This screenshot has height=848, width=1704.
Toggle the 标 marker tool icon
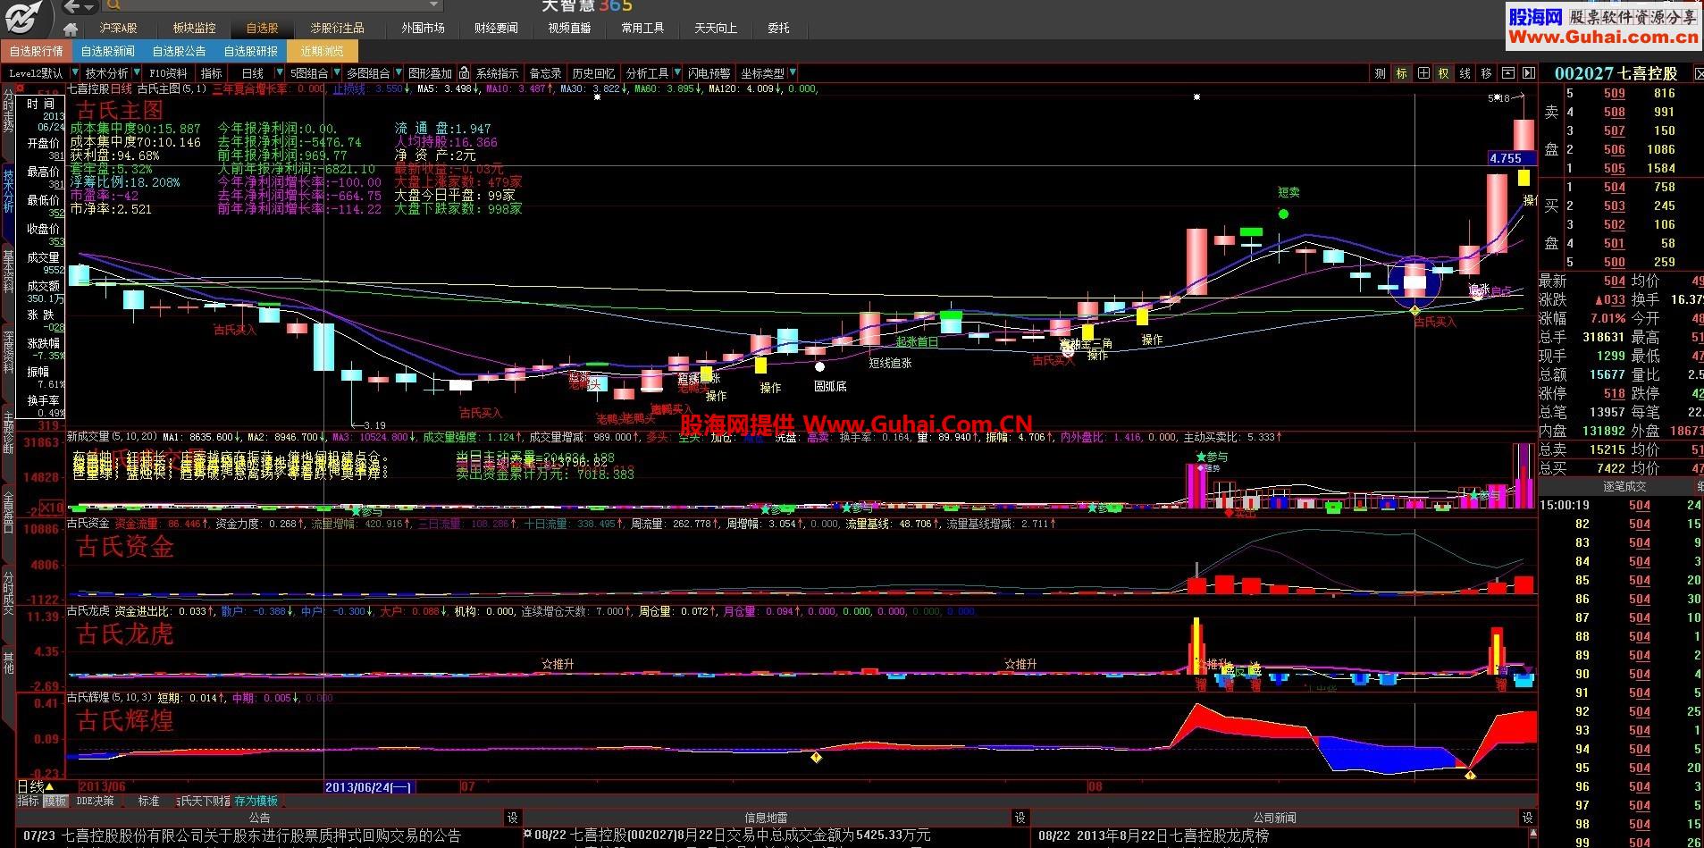[x=1401, y=73]
